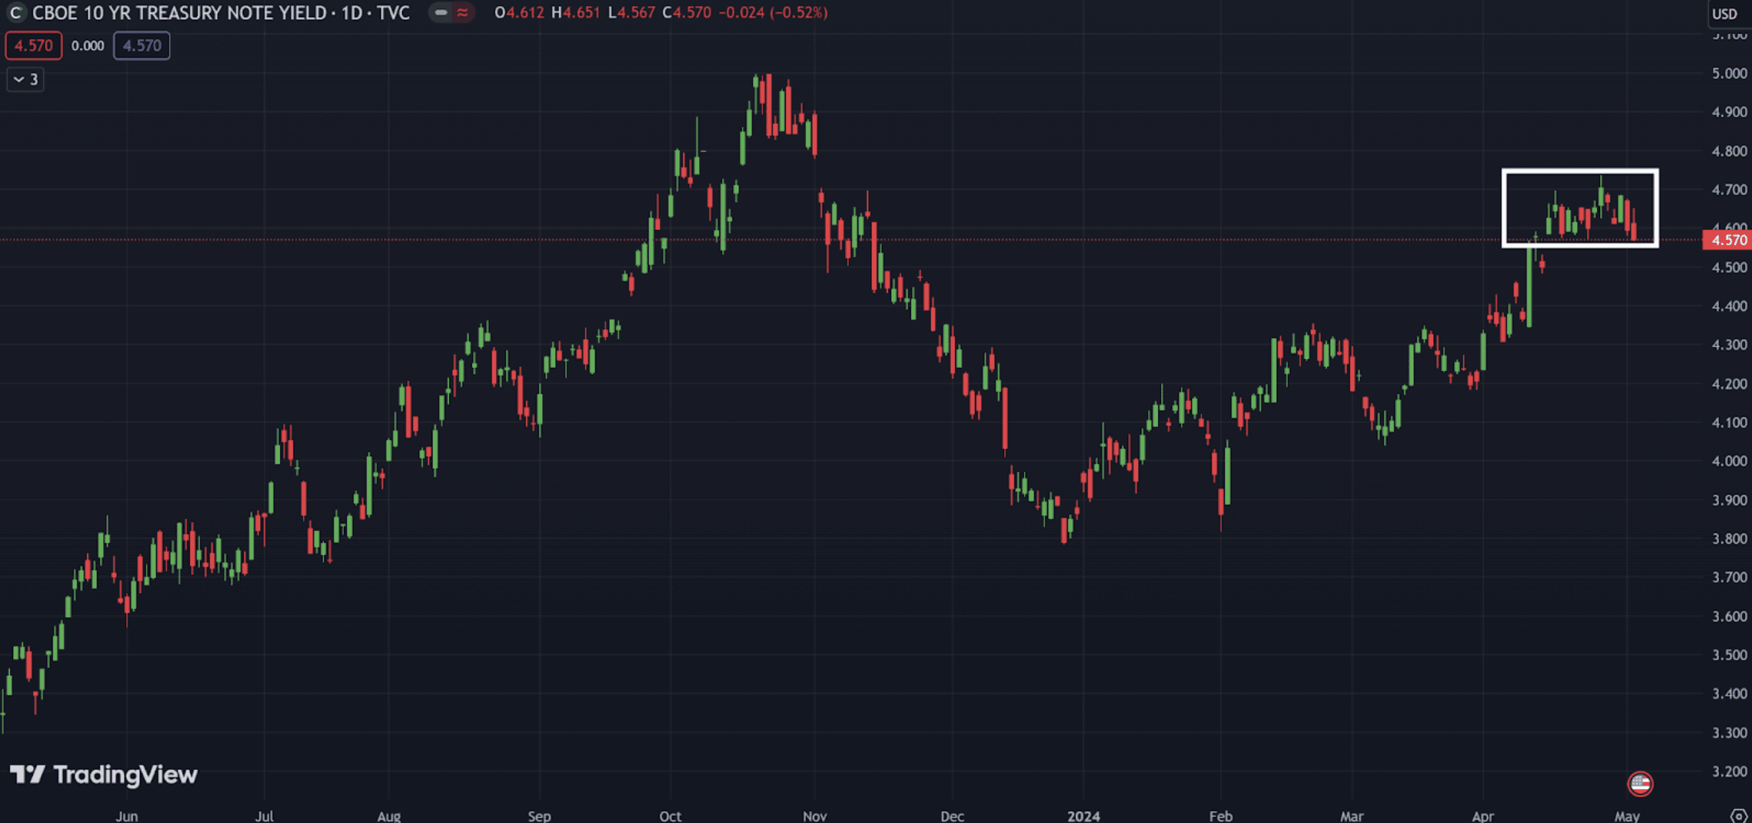1752x823 pixels.
Task: Click the 4.000 level on price scale
Action: pos(1728,461)
